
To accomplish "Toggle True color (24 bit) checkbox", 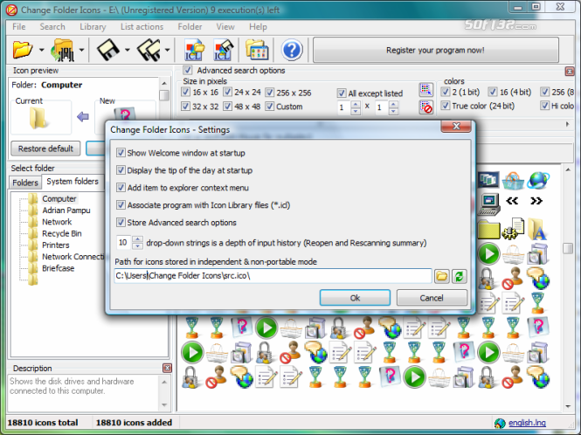I will click(445, 106).
